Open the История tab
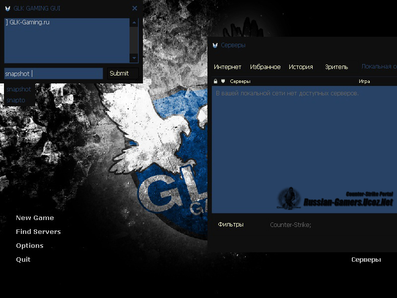The height and width of the screenshot is (298, 397). [301, 67]
